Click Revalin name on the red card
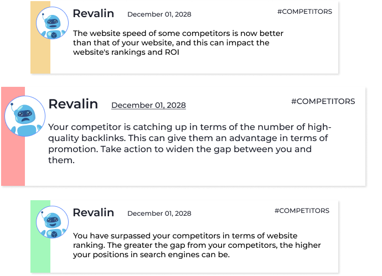This screenshot has height=276, width=382. 73,104
